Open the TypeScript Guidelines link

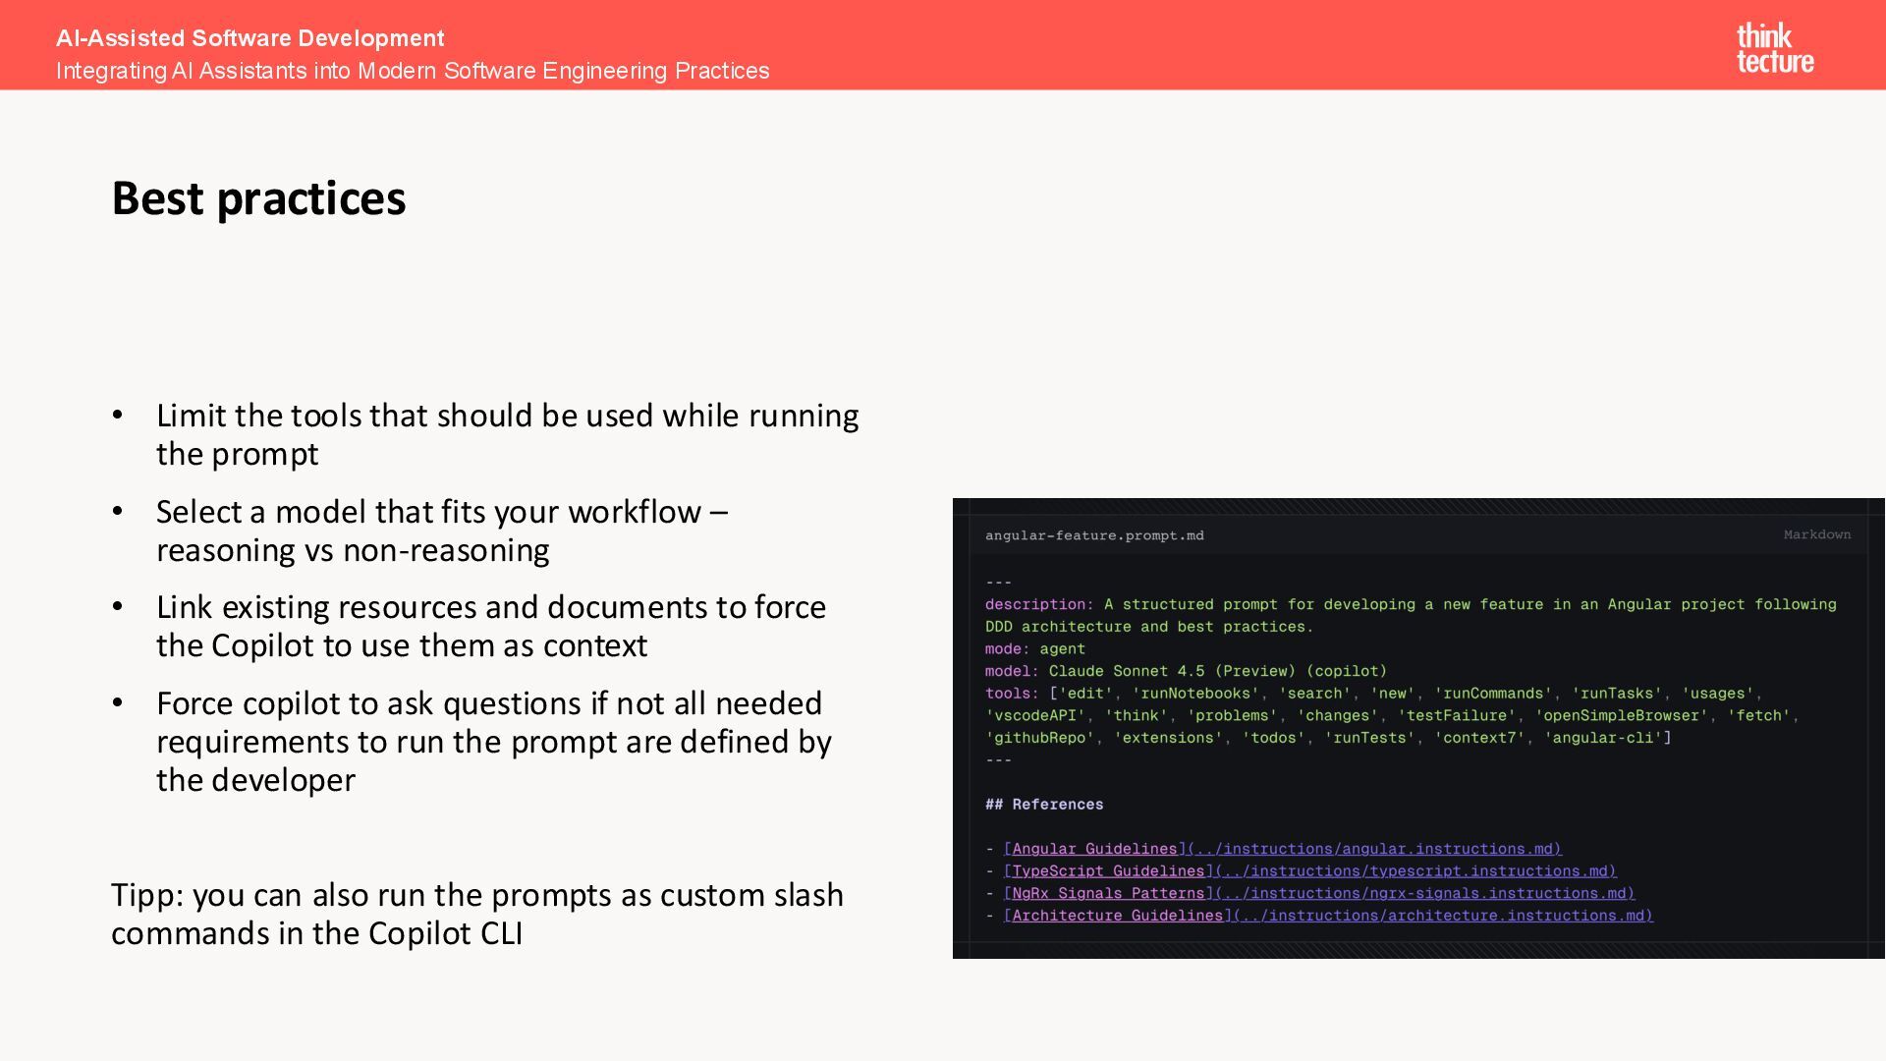tap(1107, 871)
